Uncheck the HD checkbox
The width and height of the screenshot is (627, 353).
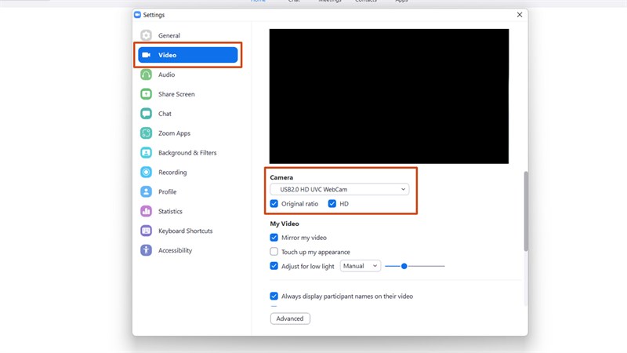pyautogui.click(x=332, y=204)
